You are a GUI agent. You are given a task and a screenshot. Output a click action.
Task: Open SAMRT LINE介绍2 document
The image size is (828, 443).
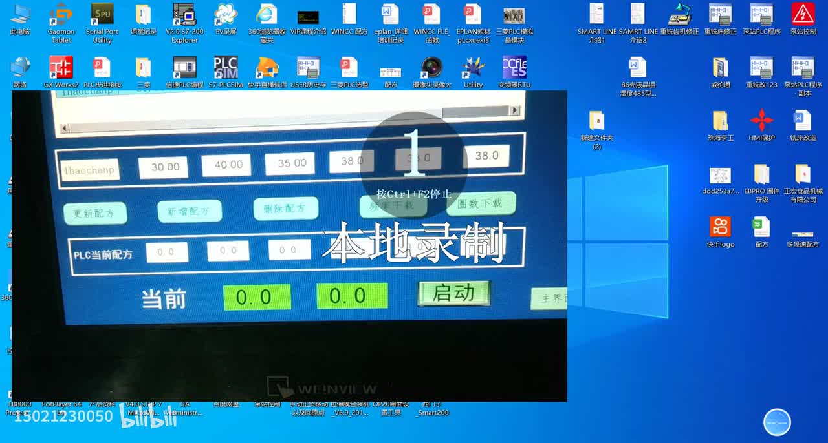pos(638,23)
